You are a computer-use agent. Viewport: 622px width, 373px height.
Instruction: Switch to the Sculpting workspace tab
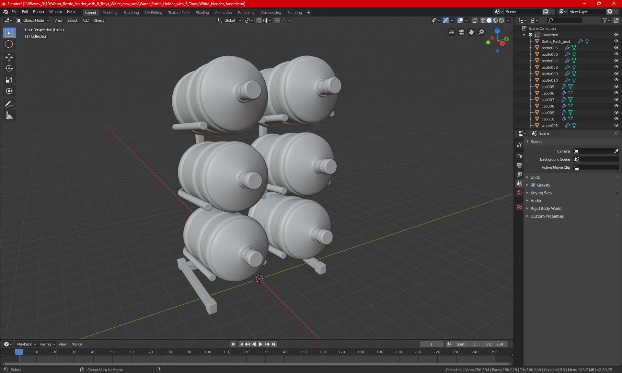pyautogui.click(x=131, y=13)
